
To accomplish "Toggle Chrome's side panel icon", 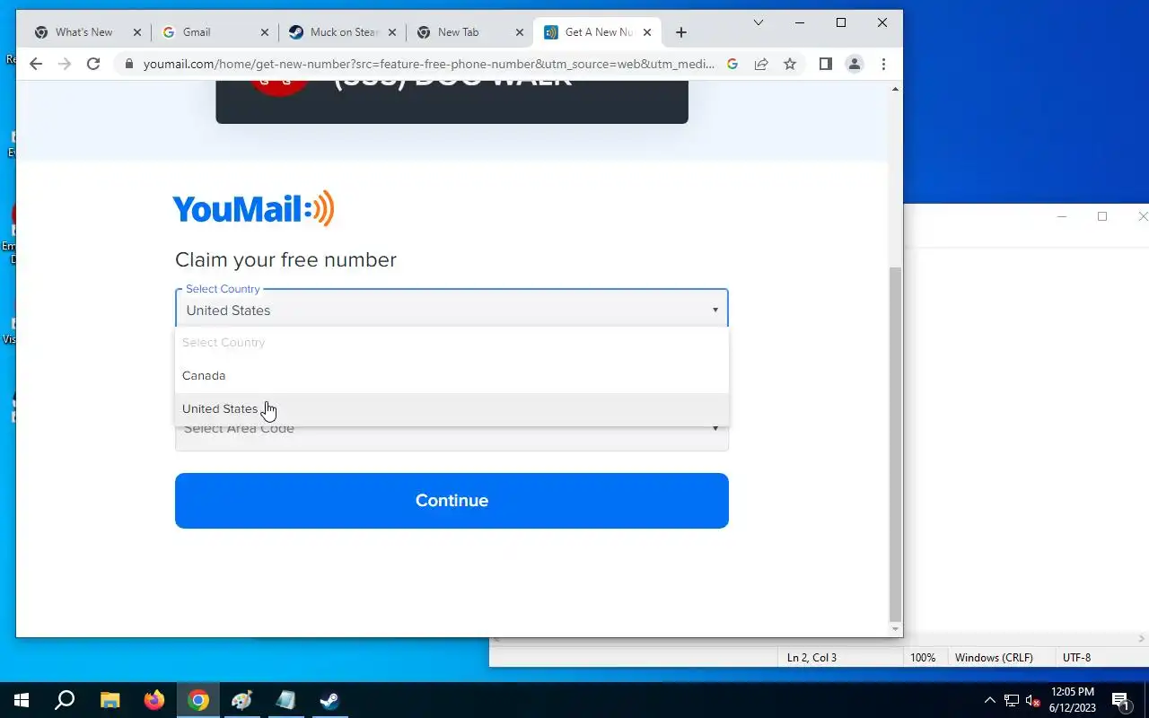I will (x=826, y=64).
